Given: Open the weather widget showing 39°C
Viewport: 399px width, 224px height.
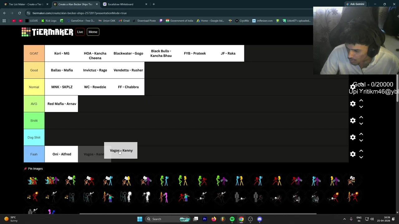Looking at the screenshot, I should (11, 219).
